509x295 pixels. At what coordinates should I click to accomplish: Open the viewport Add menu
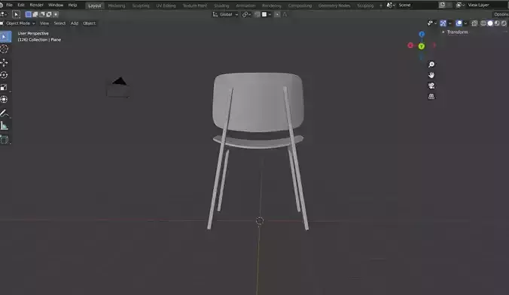click(75, 23)
